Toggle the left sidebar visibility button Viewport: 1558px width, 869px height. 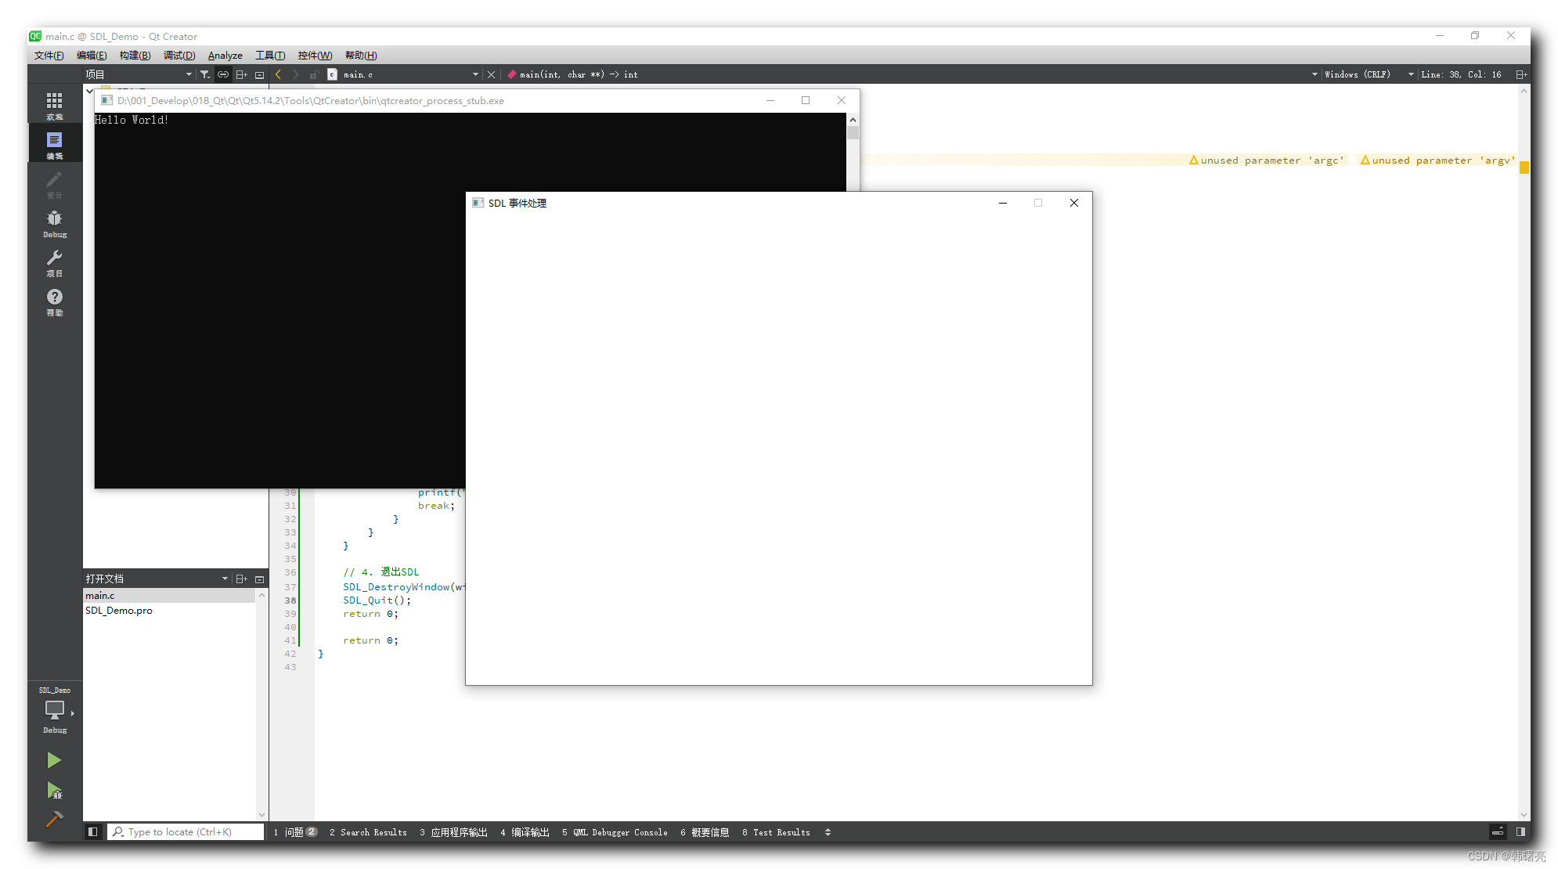92,831
